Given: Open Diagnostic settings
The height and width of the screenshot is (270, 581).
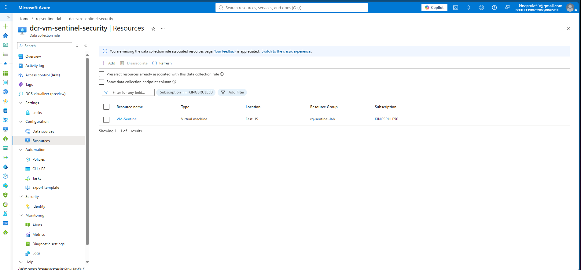Looking at the screenshot, I should click(x=49, y=244).
